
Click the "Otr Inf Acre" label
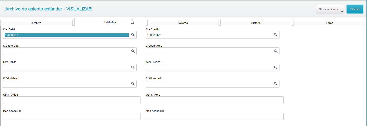pyautogui.click(x=153, y=95)
